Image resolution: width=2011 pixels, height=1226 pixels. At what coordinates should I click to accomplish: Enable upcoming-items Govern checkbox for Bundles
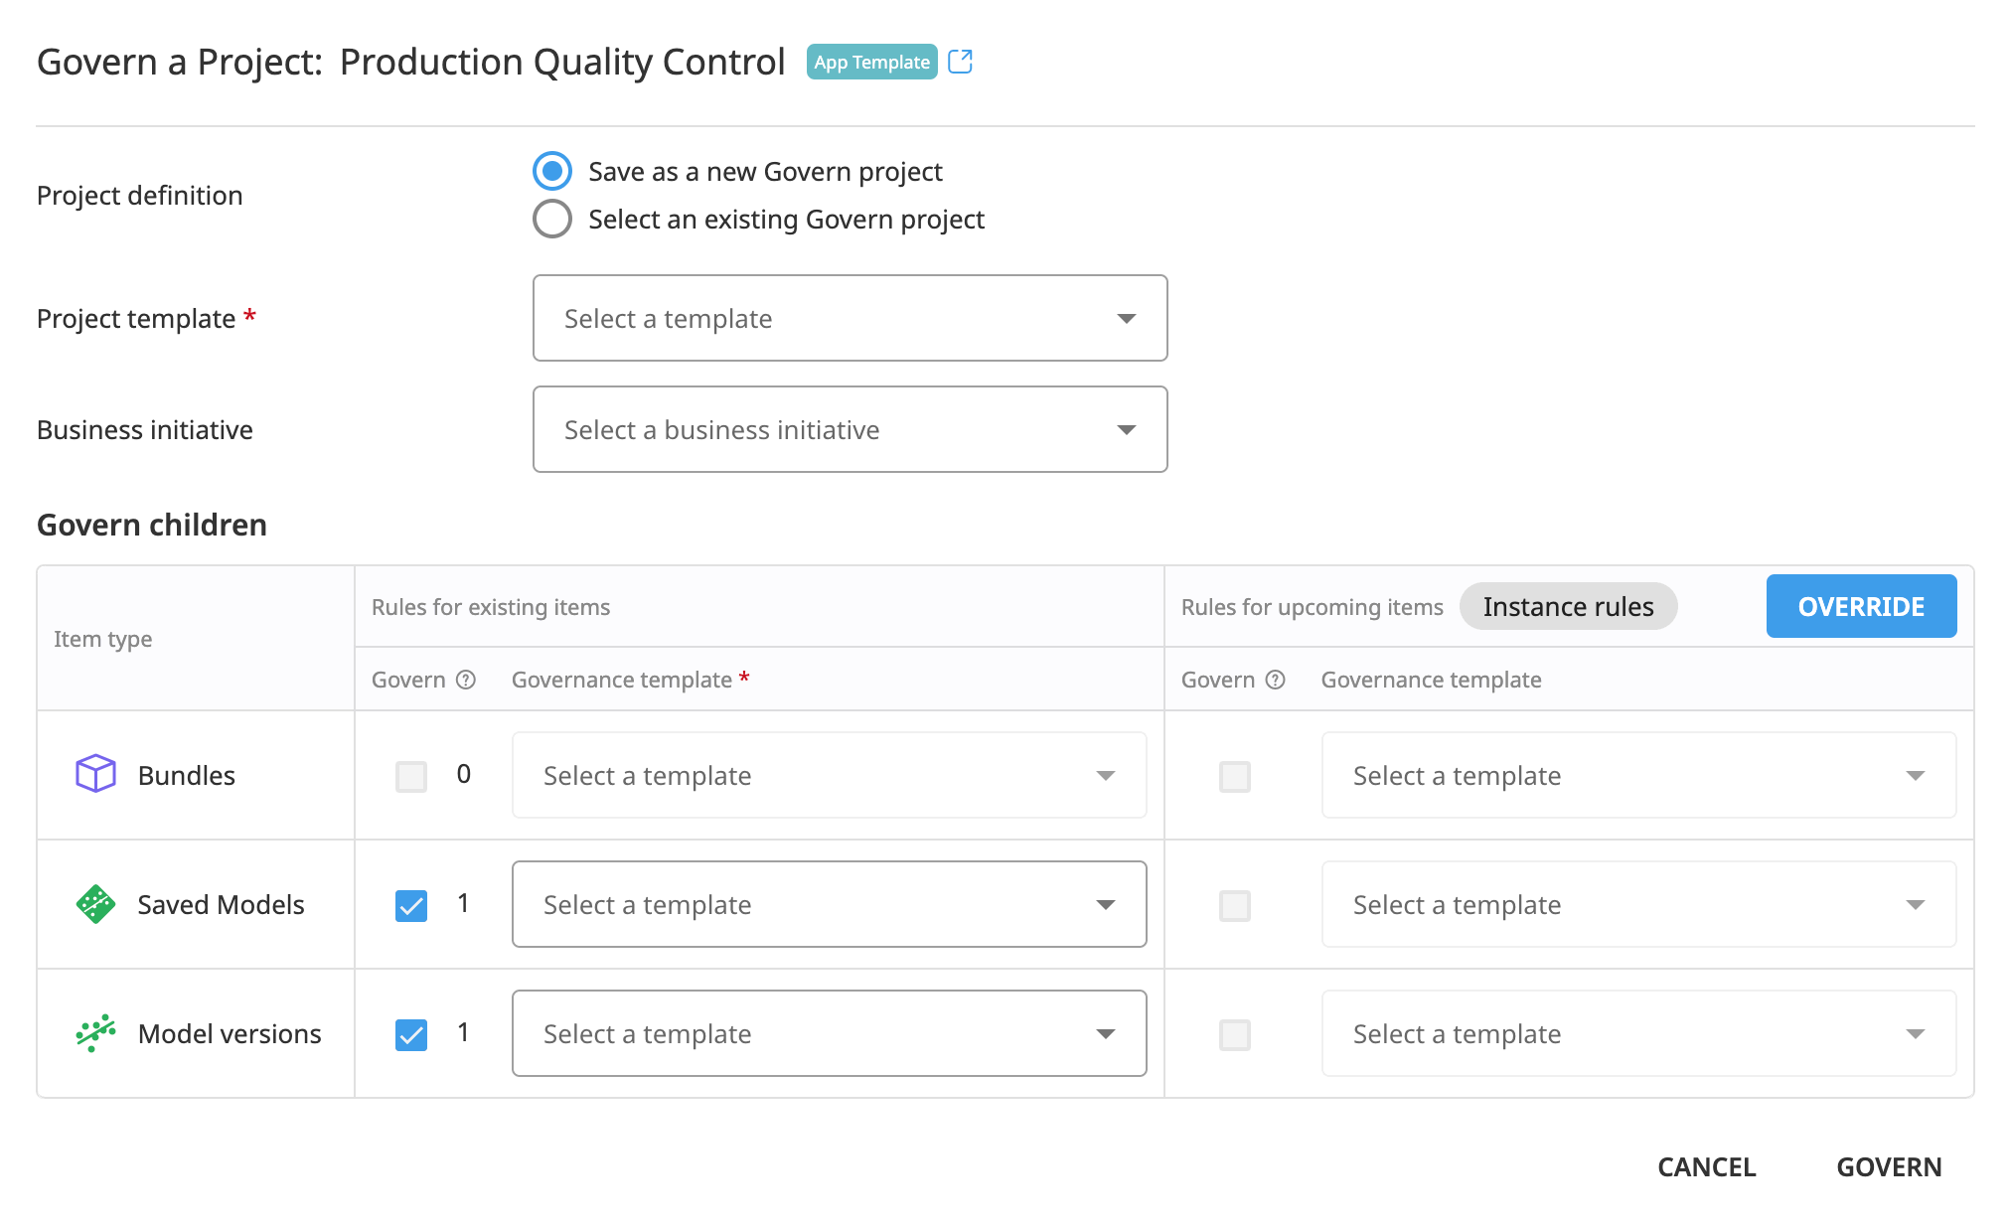point(1235,776)
